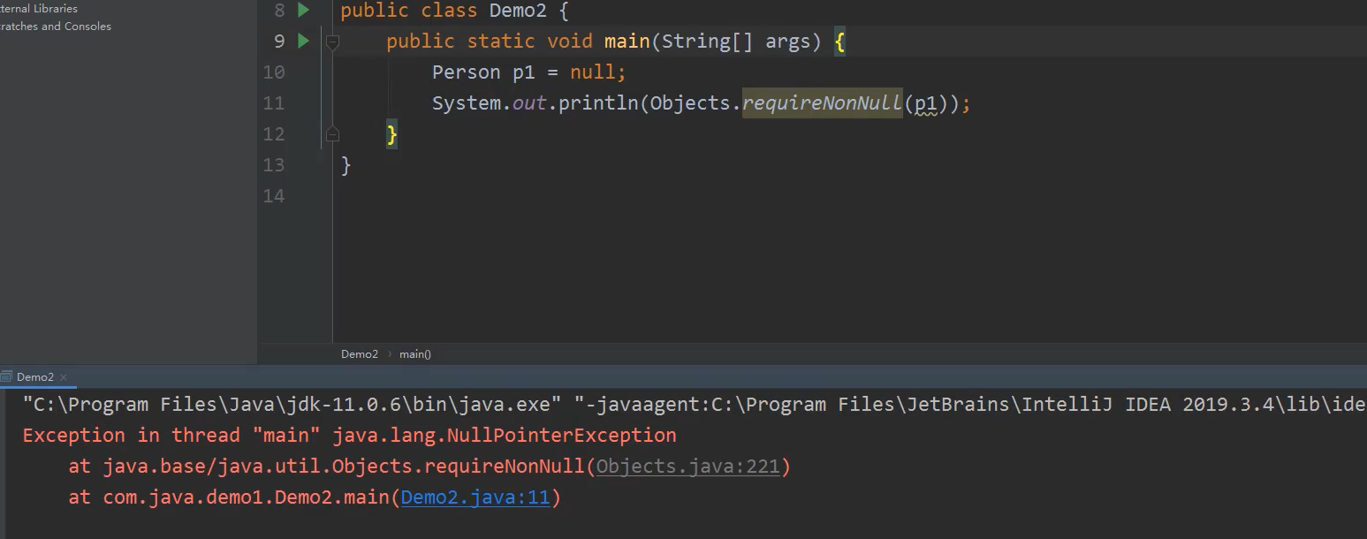Click the java.exe command line in console

pyautogui.click(x=694, y=405)
